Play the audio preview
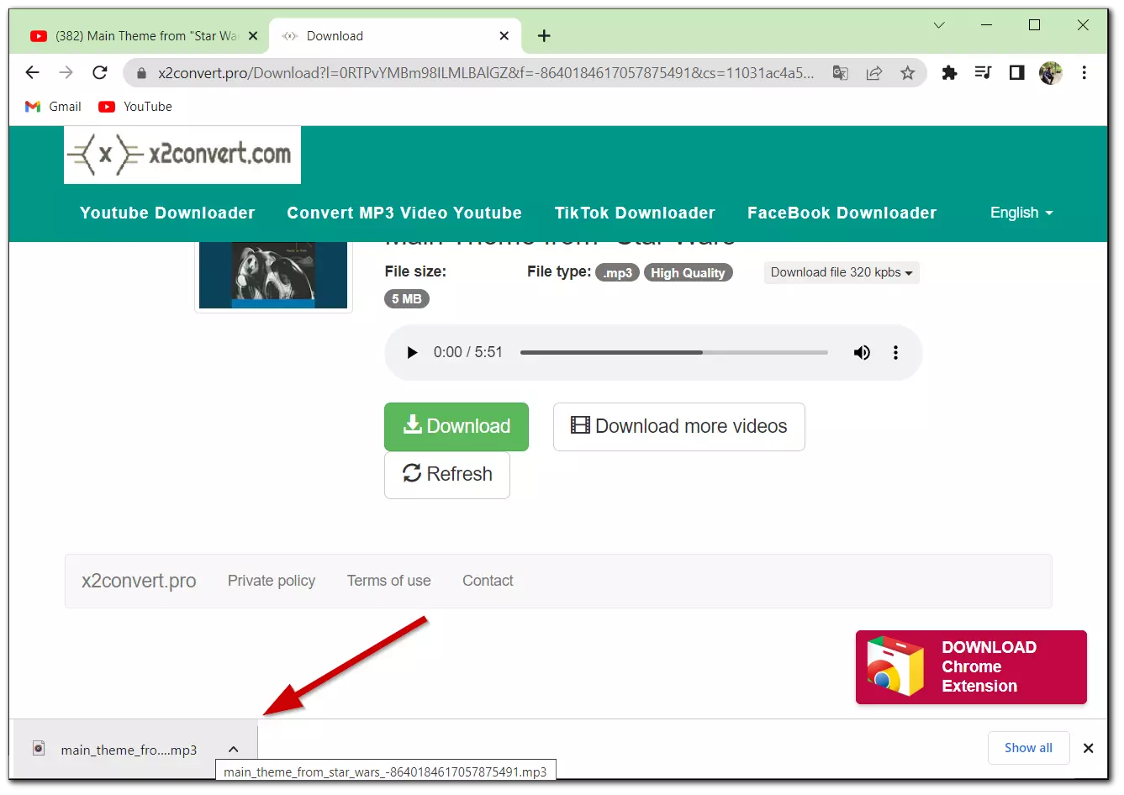 click(412, 352)
